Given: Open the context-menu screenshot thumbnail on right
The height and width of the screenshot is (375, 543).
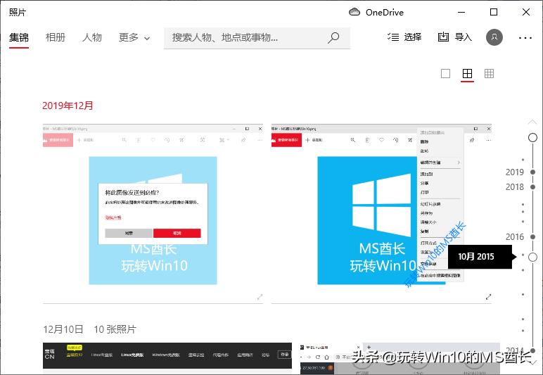Looking at the screenshot, I should tap(381, 213).
